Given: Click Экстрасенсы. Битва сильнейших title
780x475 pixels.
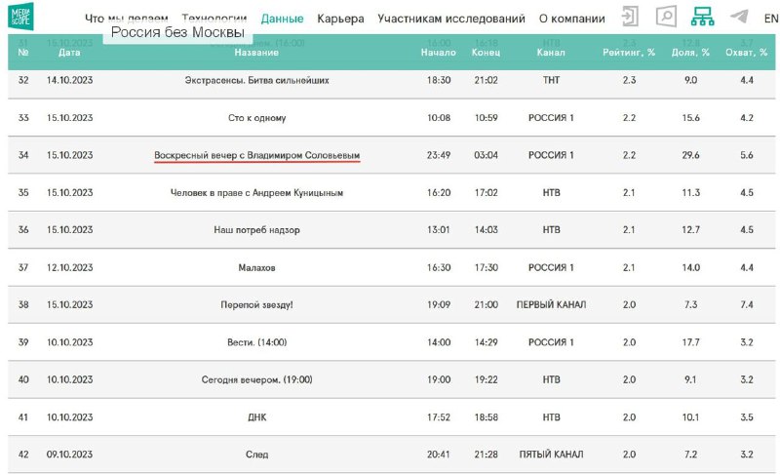Looking at the screenshot, I should 256,80.
